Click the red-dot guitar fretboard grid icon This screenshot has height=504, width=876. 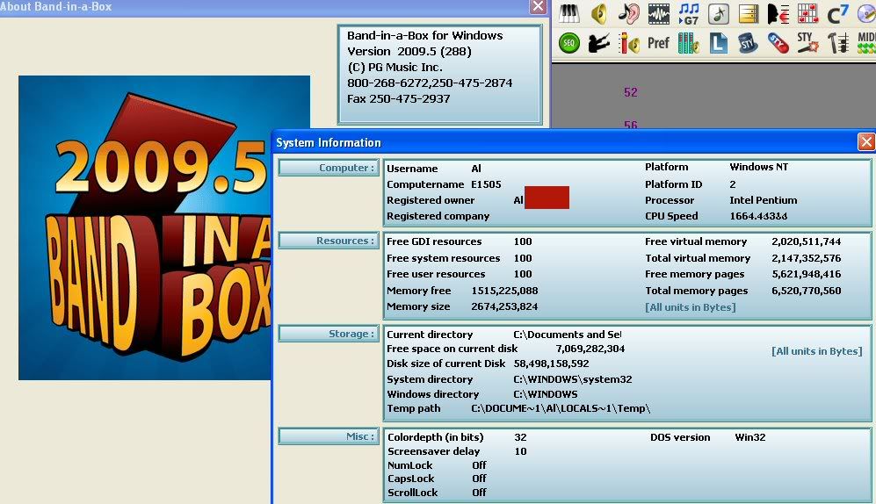pyautogui.click(x=807, y=13)
